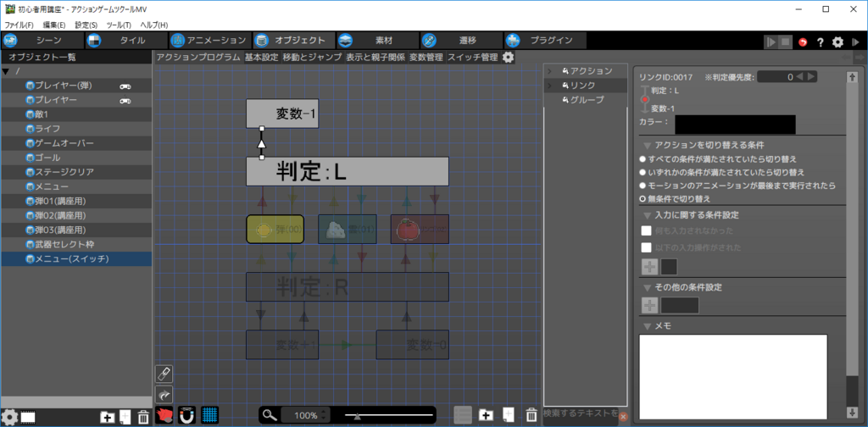Click gamepad icon on プレイヤー row
Viewport: 868px width, 427px height.
click(125, 100)
